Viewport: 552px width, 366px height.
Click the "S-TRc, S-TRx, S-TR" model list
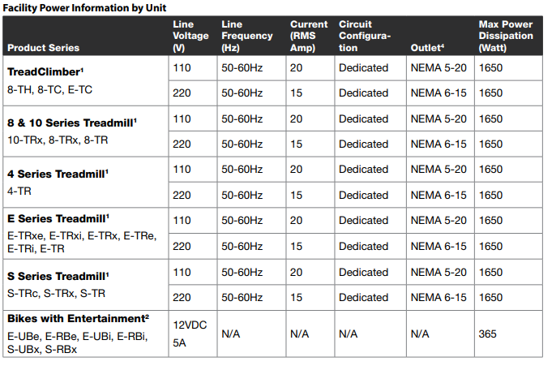tap(57, 292)
